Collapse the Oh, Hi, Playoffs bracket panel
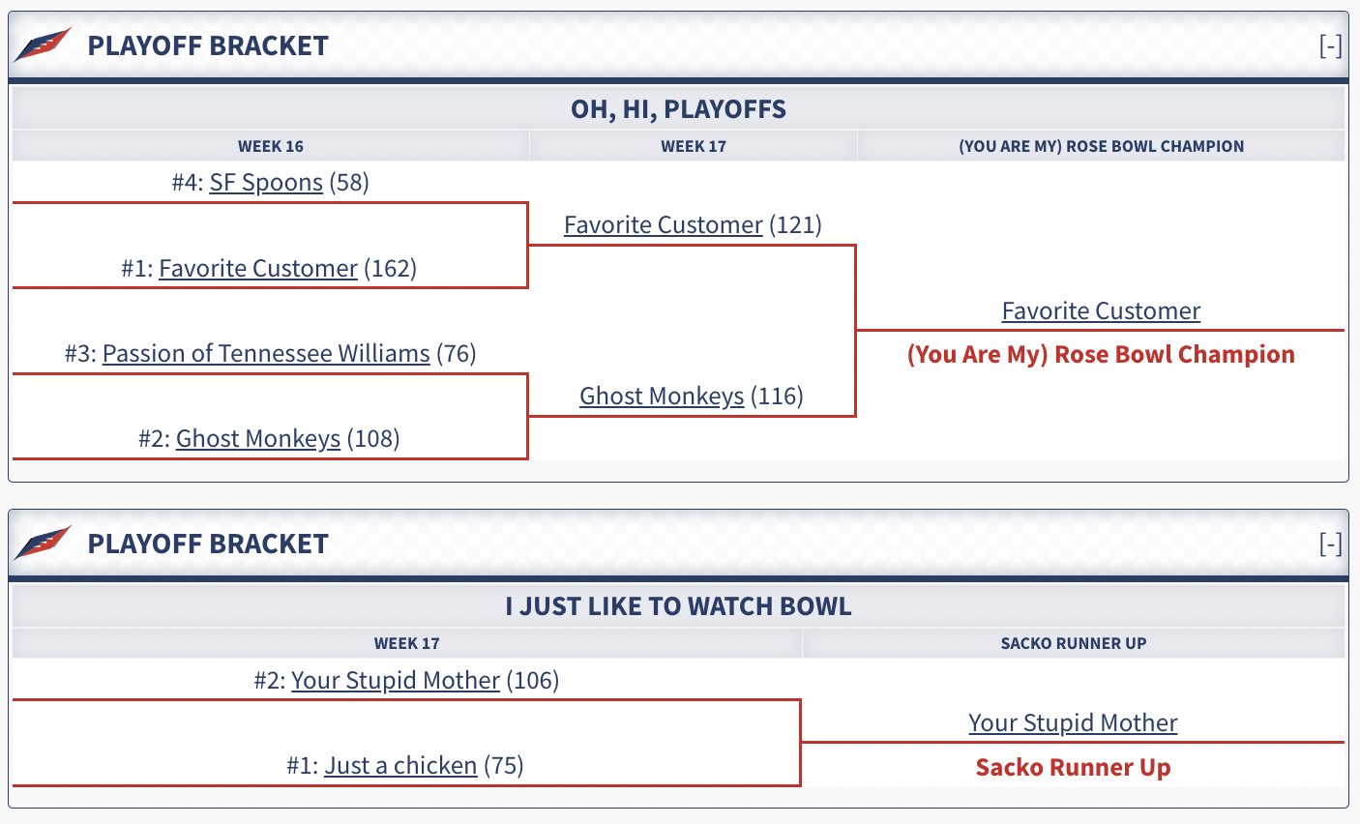Screen dimensions: 1360x824 tap(1331, 45)
